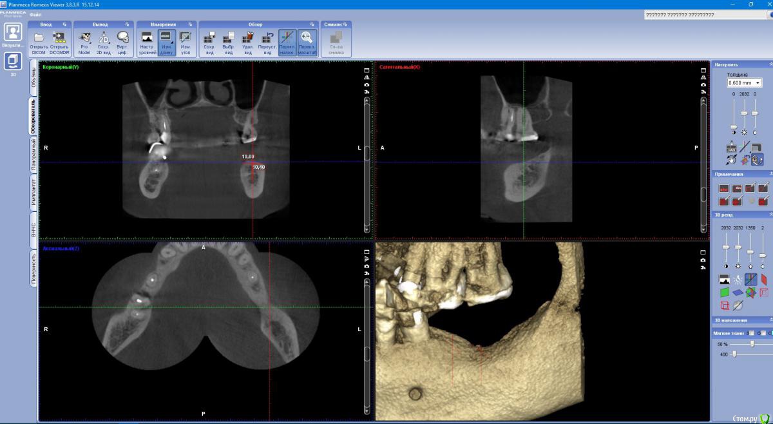This screenshot has width=773, height=424.
Task: Switch to the Панорамный tab
Action: (x=33, y=155)
